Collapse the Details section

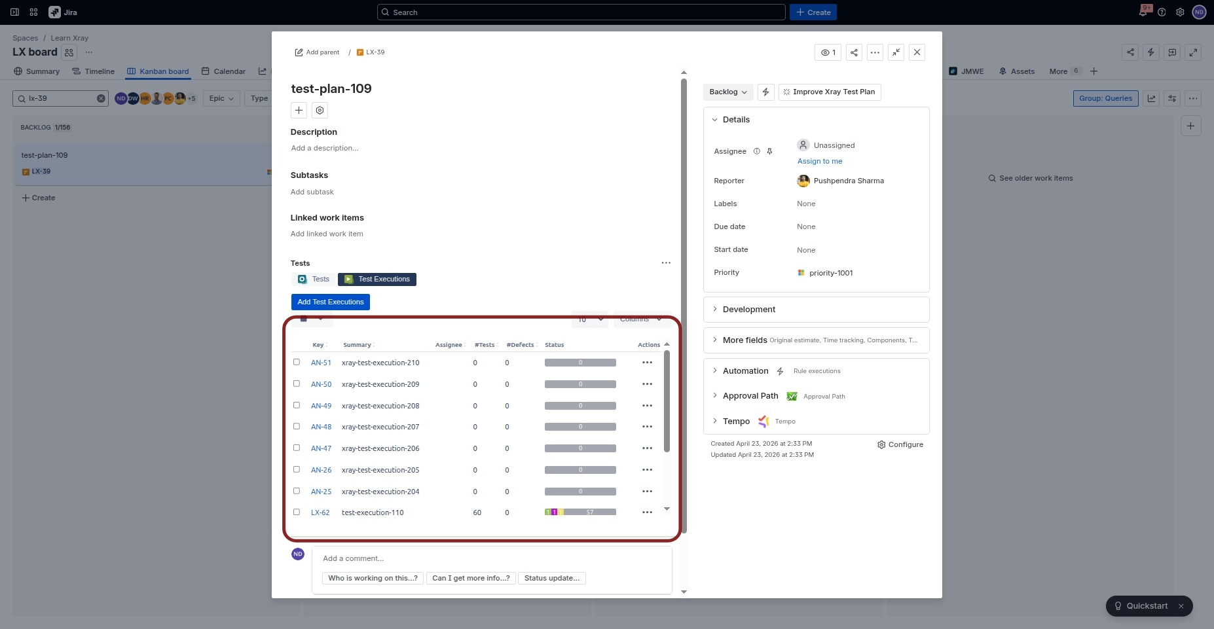714,120
